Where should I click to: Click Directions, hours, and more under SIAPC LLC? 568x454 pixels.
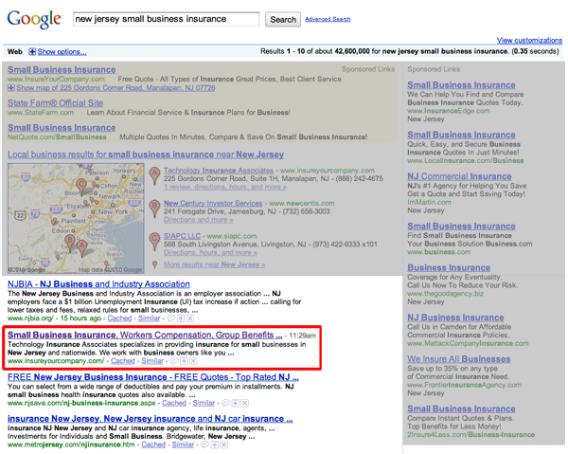point(210,253)
